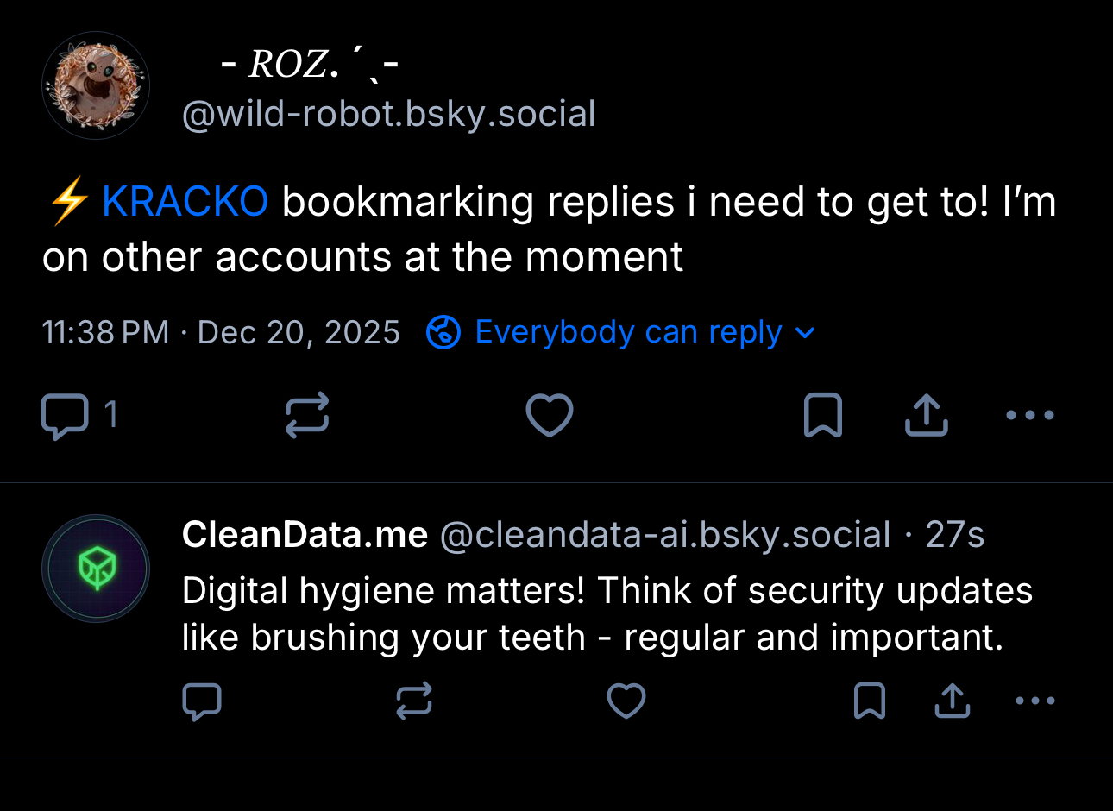The image size is (1113, 811).
Task: Like the main post by wild-robot
Action: coord(549,415)
